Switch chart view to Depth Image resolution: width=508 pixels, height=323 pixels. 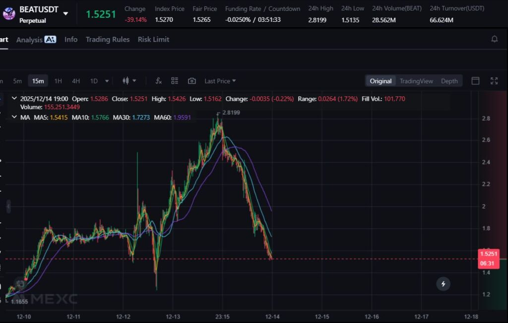[x=449, y=81]
